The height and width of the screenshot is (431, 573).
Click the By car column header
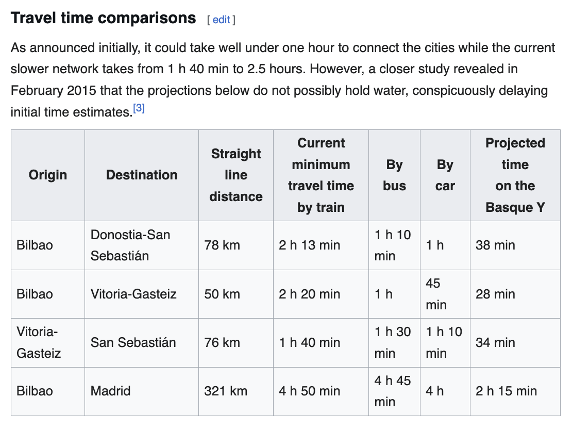tap(445, 175)
